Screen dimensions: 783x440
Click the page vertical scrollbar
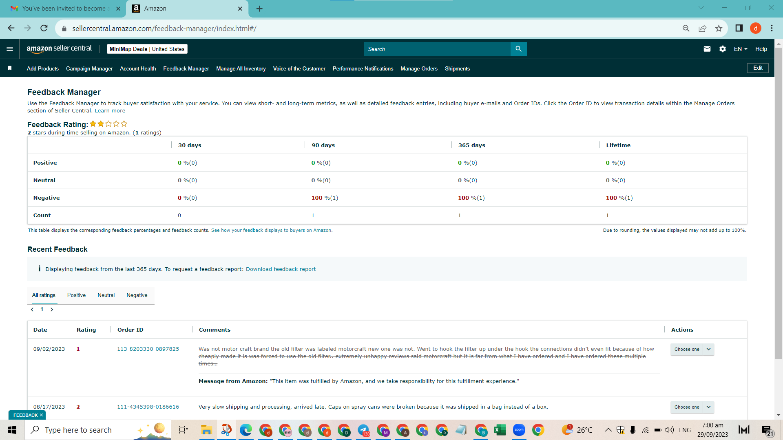[x=779, y=204]
